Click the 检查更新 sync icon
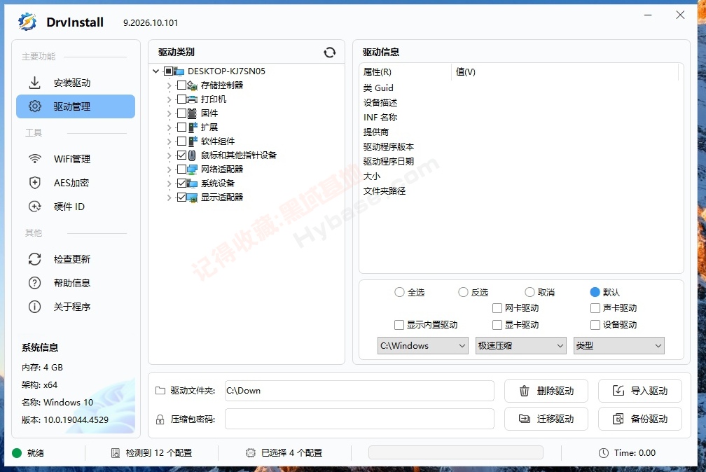 tap(35, 259)
